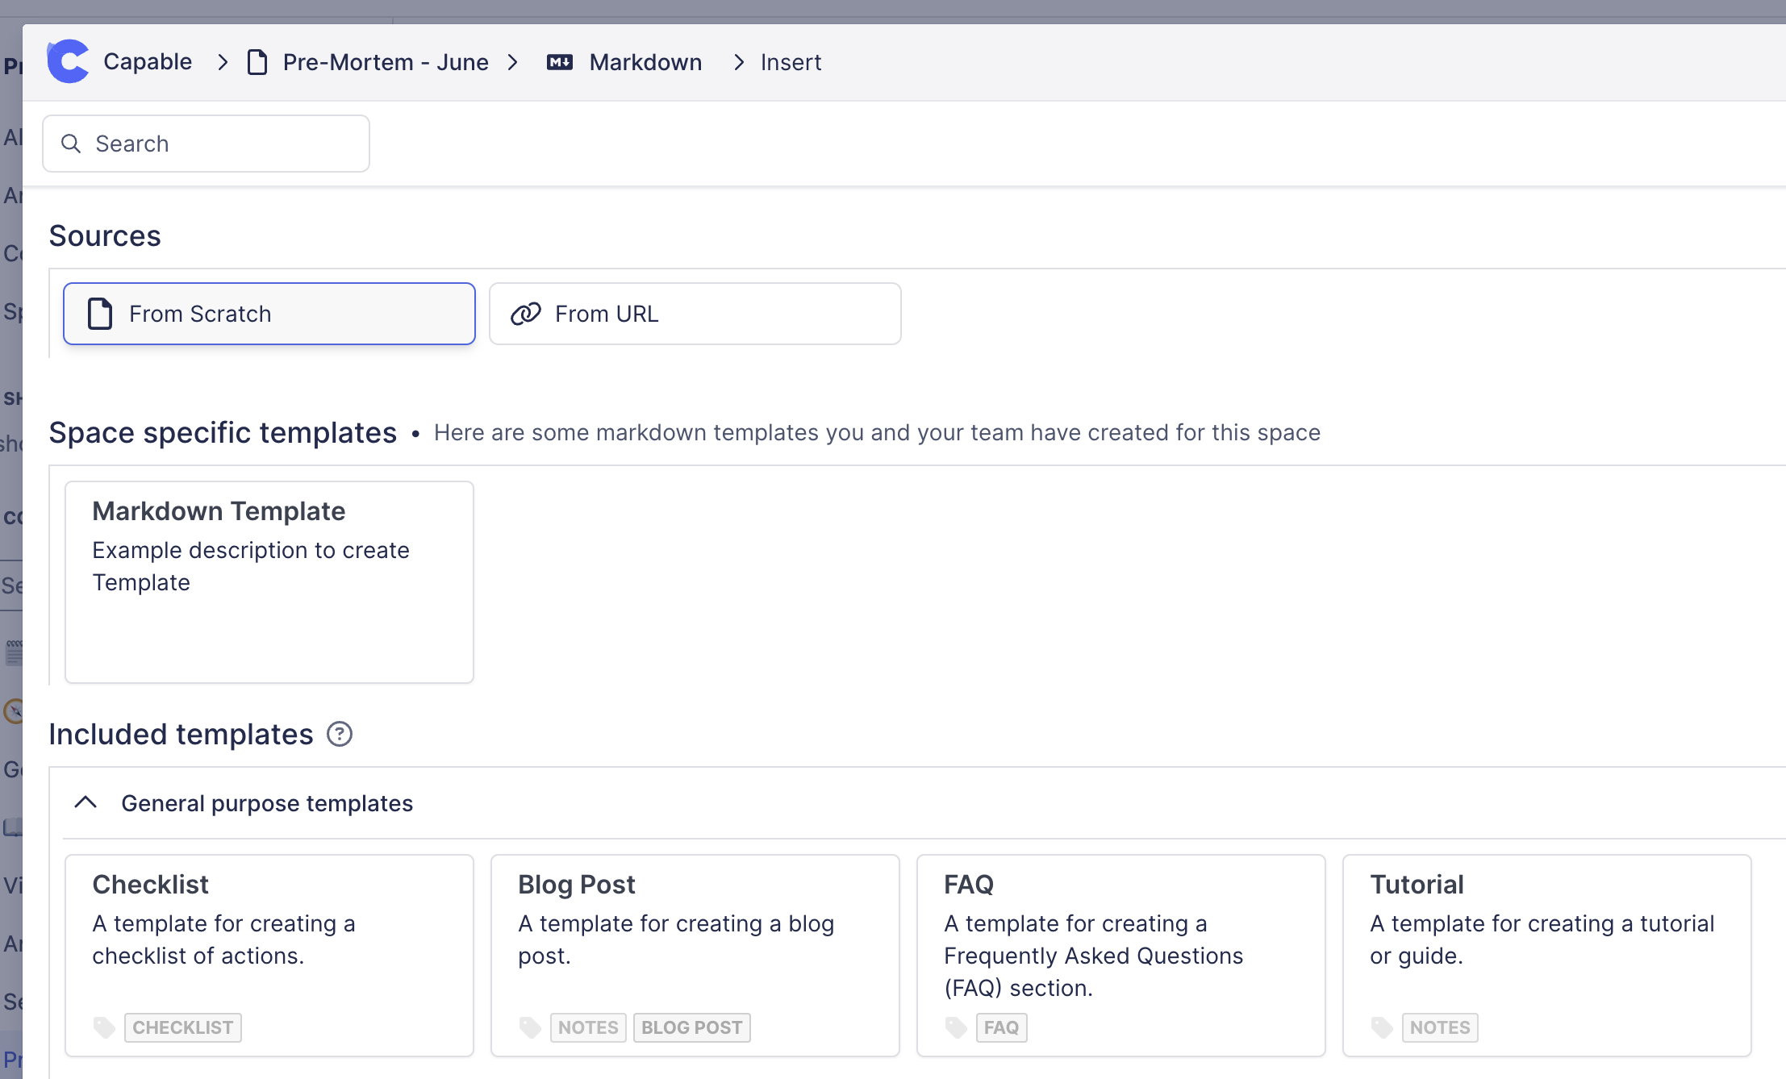Open Included templates help icon
Screen dimensions: 1786x1079
340,735
